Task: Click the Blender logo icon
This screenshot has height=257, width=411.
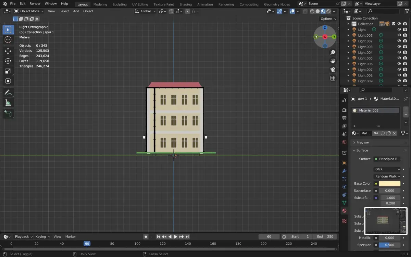Action: pyautogui.click(x=5, y=4)
